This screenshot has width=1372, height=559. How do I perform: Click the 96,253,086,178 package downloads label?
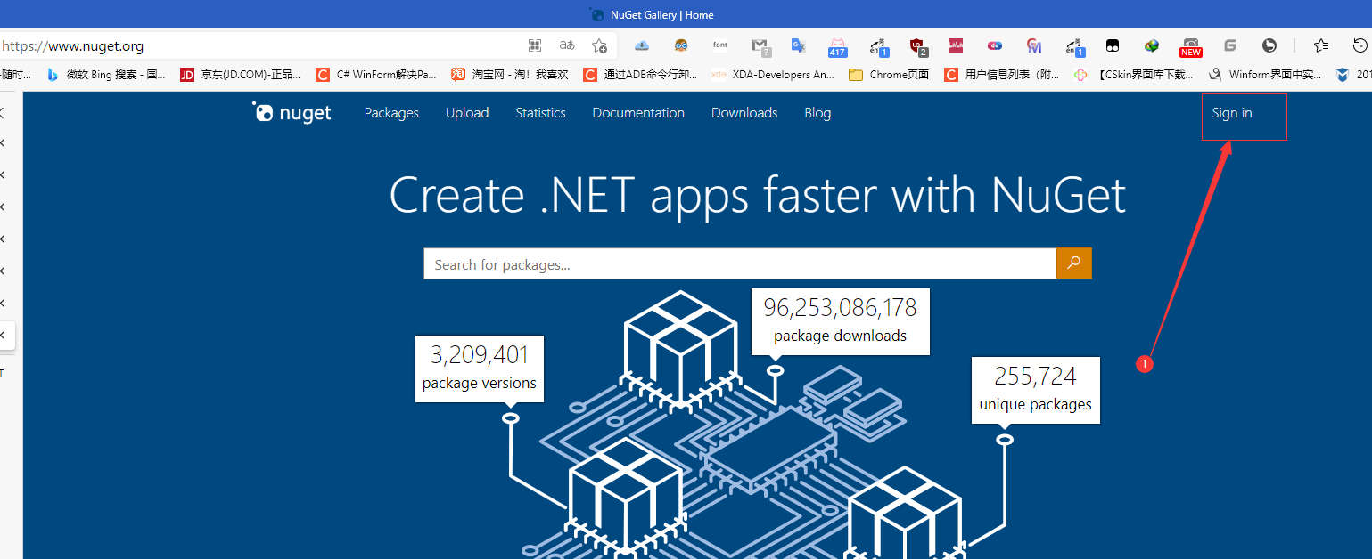[841, 320]
